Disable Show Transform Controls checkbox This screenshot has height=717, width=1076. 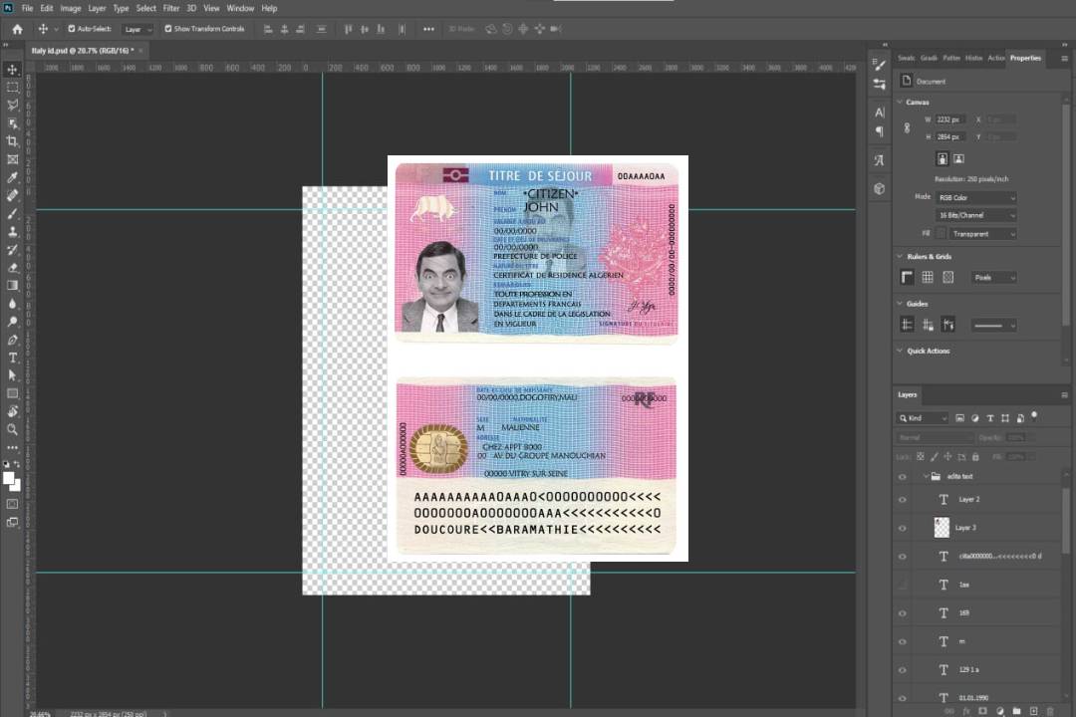coord(167,29)
